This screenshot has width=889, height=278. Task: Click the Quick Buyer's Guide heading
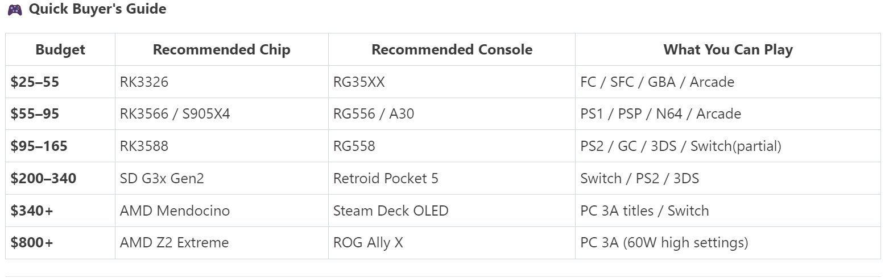[x=97, y=10]
